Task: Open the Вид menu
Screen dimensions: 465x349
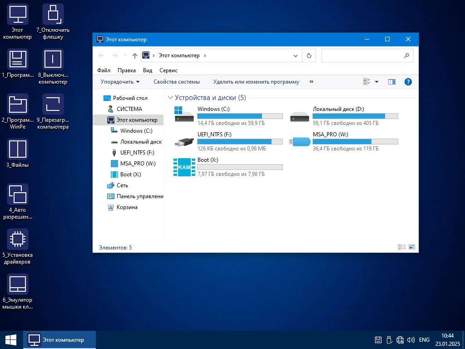Action: [x=148, y=70]
